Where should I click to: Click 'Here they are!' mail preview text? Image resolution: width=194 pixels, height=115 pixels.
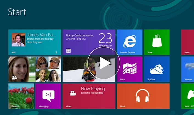click(x=35, y=42)
